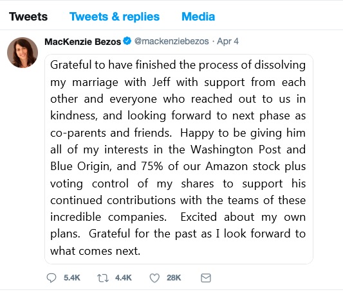Screen dimensions: 343x292
Task: Open the Apr 4 timestamp link
Action: click(228, 41)
